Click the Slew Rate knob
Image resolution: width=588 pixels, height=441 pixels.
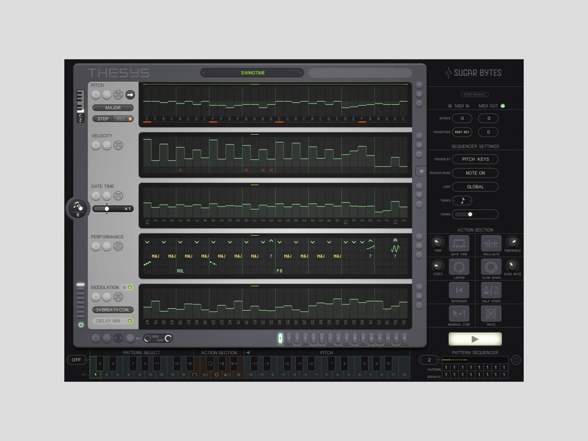(512, 265)
